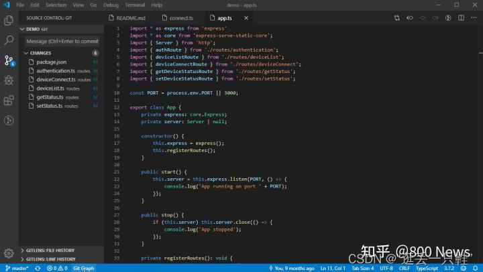Select the app.ts tab
The height and width of the screenshot is (272, 483).
coord(225,18)
